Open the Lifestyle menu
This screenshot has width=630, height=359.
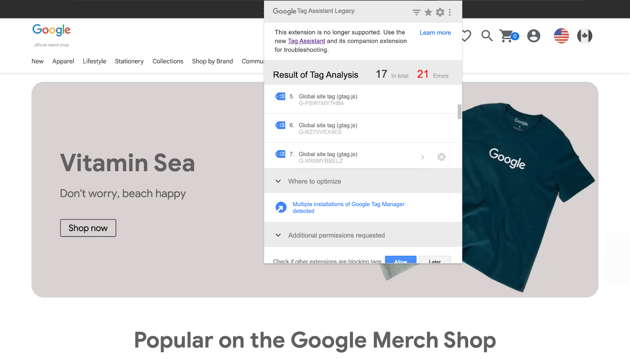pyautogui.click(x=94, y=61)
